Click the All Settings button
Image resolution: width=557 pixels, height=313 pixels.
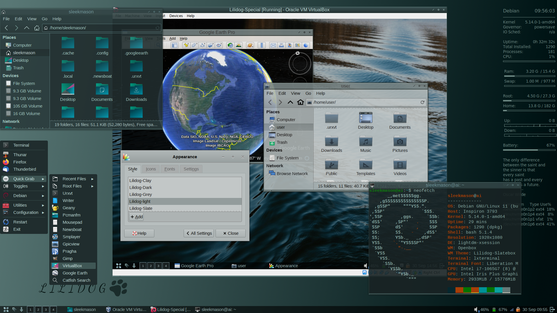point(199,233)
